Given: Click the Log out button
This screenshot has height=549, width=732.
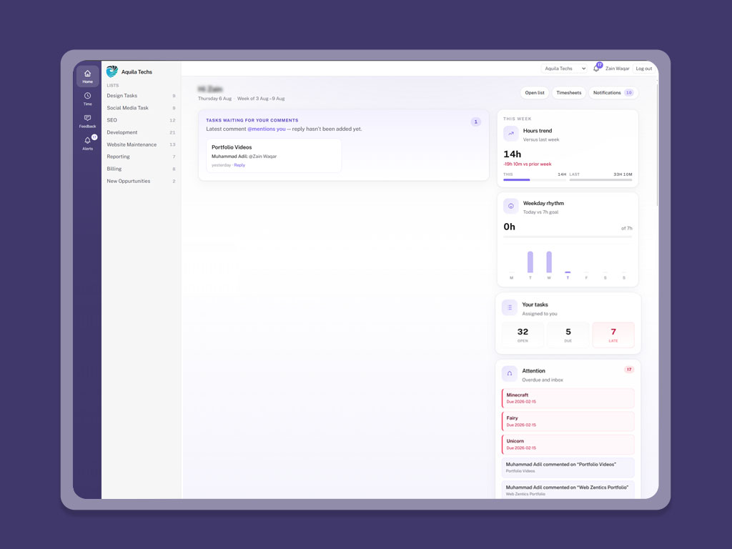Looking at the screenshot, I should [644, 68].
